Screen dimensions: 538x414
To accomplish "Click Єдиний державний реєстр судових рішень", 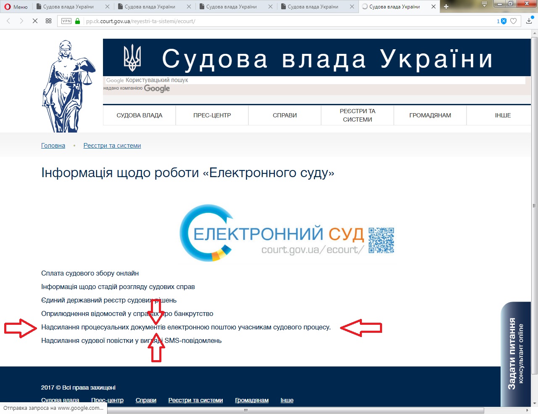I will [x=108, y=300].
